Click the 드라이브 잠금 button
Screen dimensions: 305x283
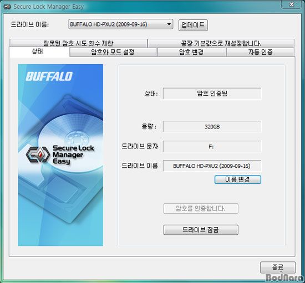(x=201, y=230)
